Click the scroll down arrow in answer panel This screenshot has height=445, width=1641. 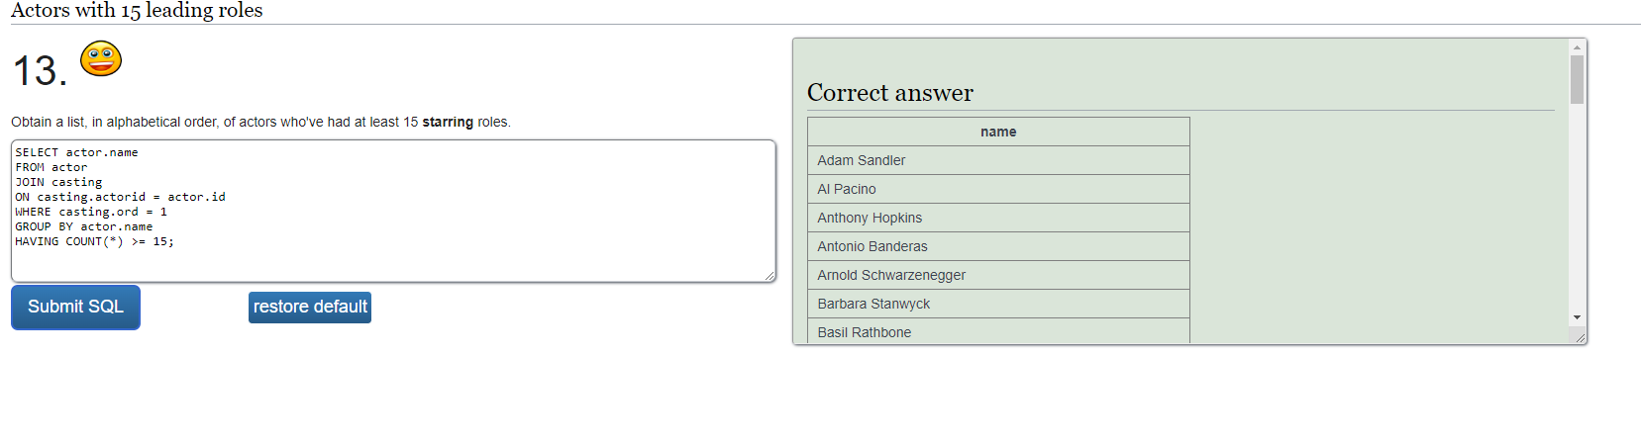[x=1577, y=317]
